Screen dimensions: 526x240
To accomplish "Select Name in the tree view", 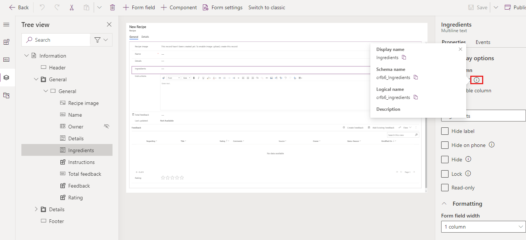I will 75,115.
